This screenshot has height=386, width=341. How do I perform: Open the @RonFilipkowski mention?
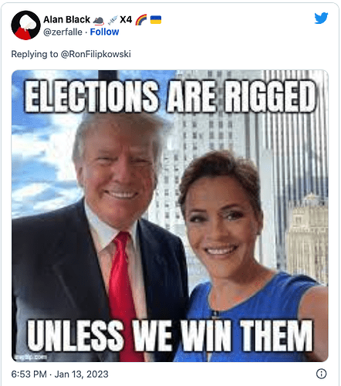coord(96,54)
